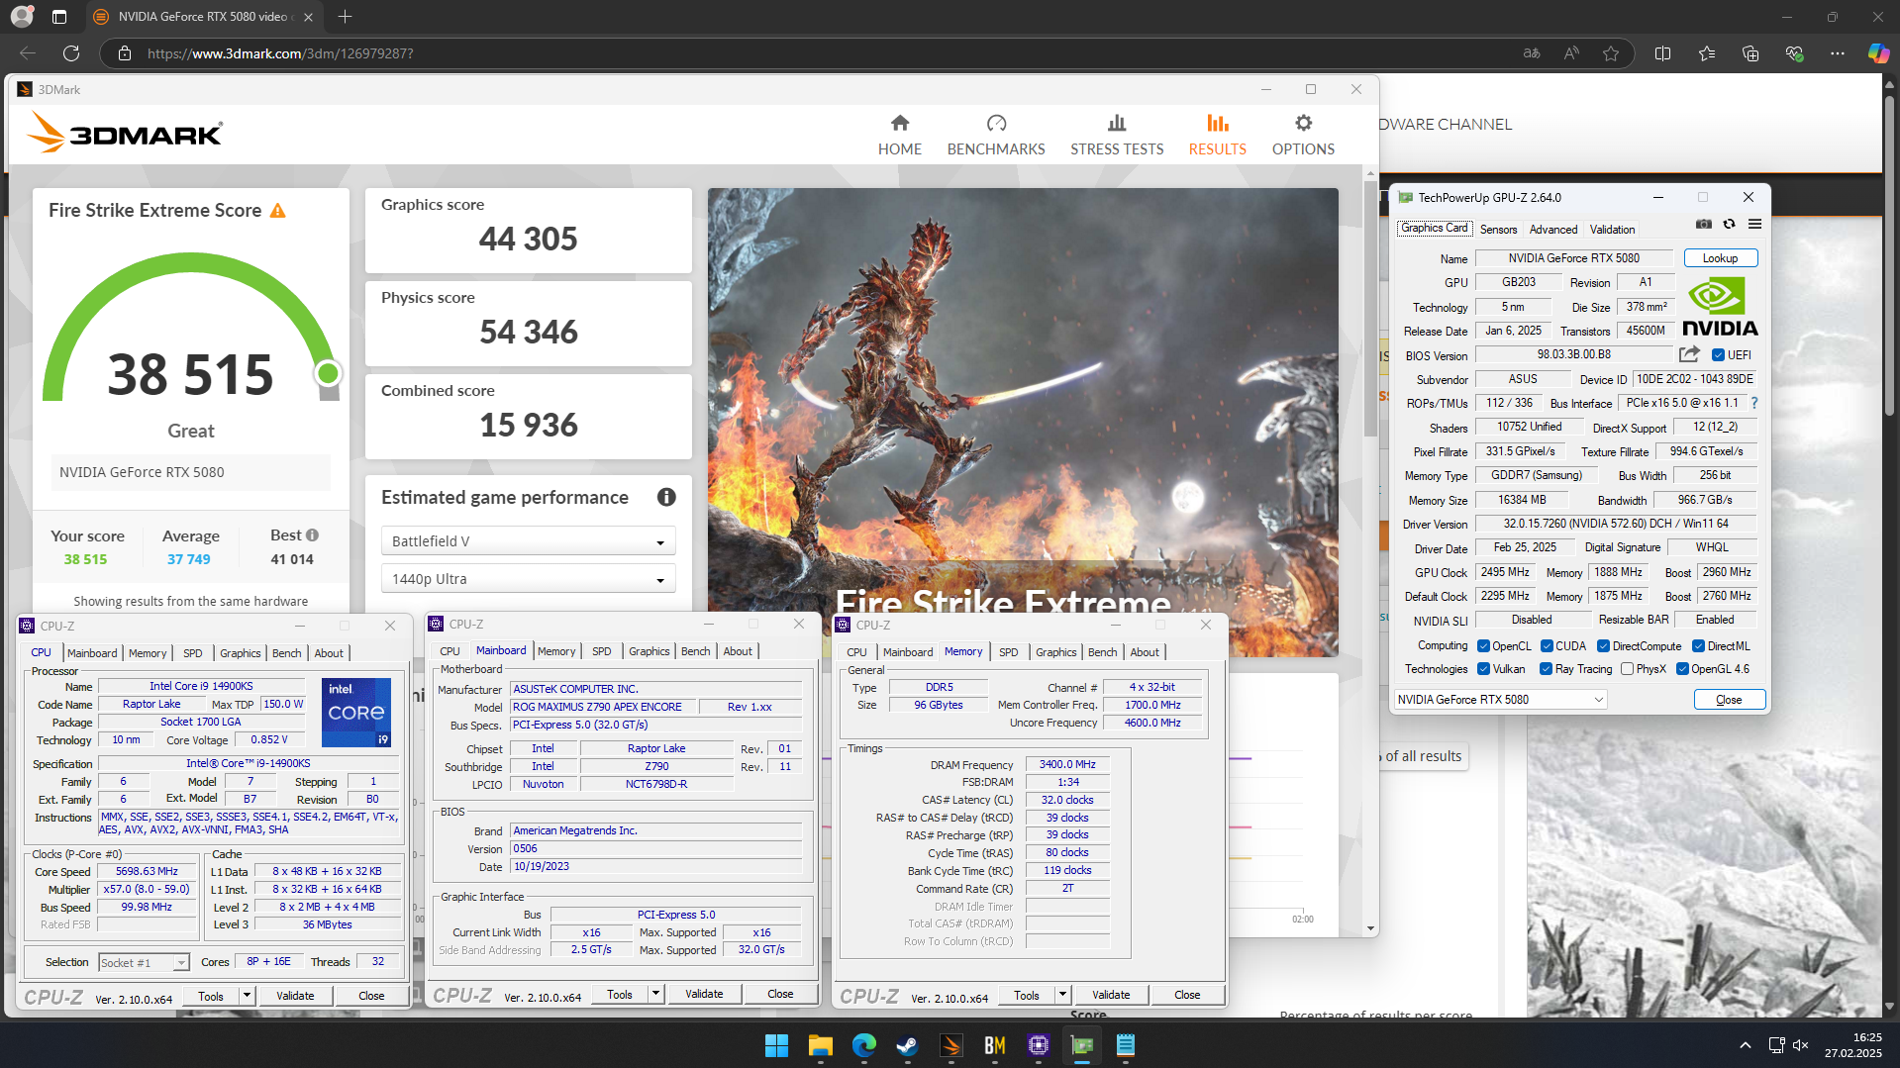
Task: Open the 3DMark Stress Tests section
Action: tap(1117, 135)
